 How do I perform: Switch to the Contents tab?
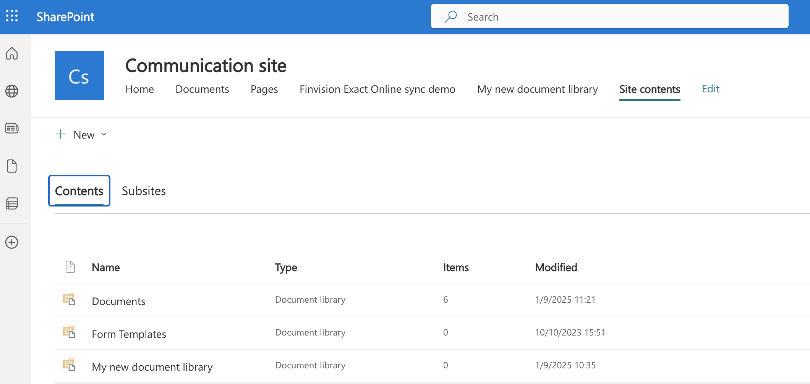pos(79,191)
